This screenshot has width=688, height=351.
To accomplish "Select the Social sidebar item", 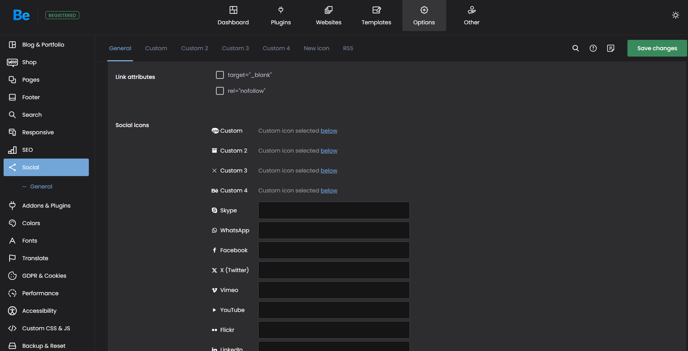I will click(x=46, y=167).
